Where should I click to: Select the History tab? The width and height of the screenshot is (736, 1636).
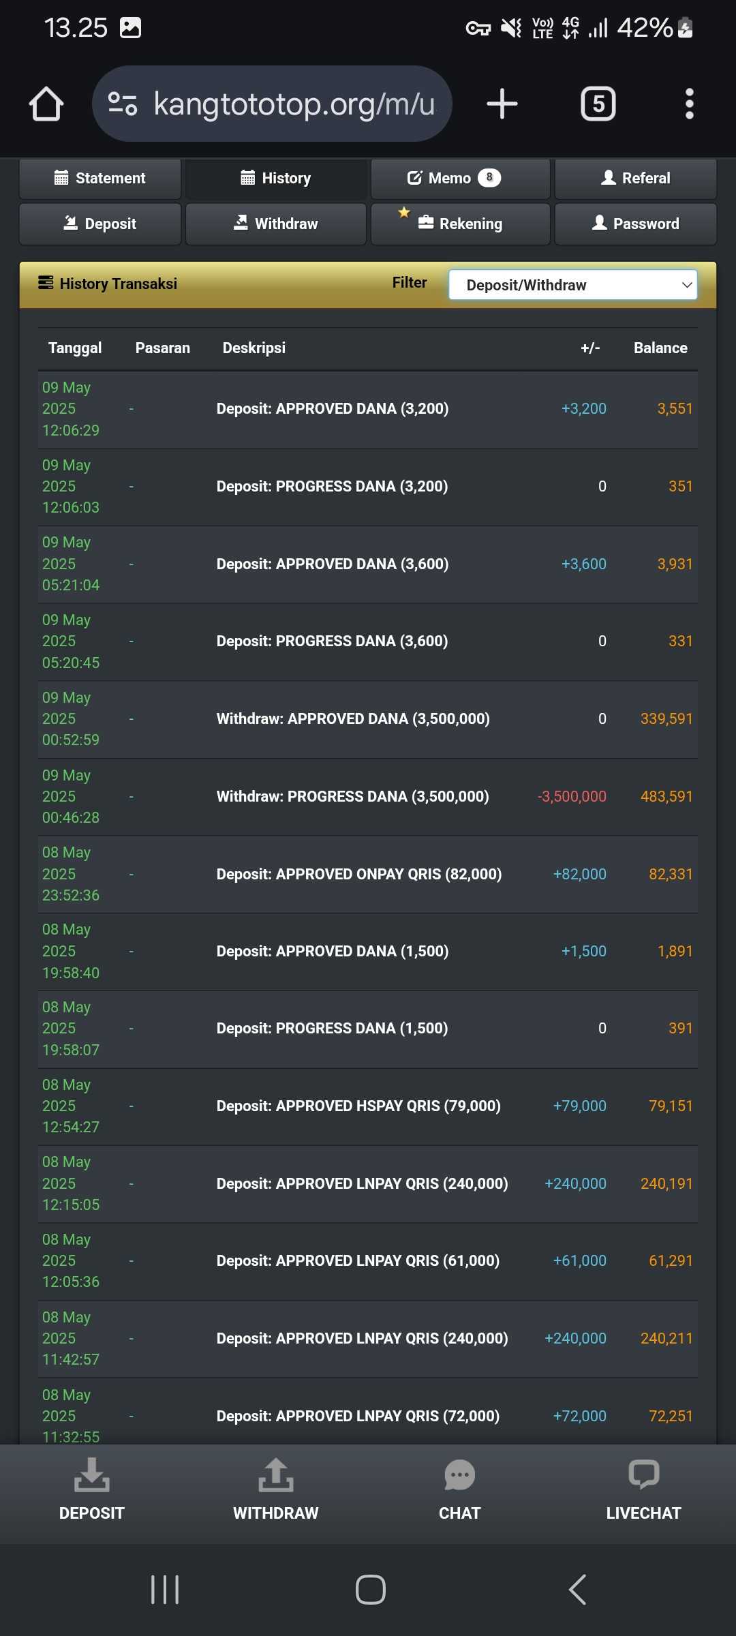point(276,179)
